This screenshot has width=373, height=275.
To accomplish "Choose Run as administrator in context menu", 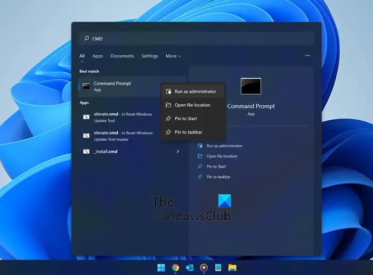I will coord(193,91).
